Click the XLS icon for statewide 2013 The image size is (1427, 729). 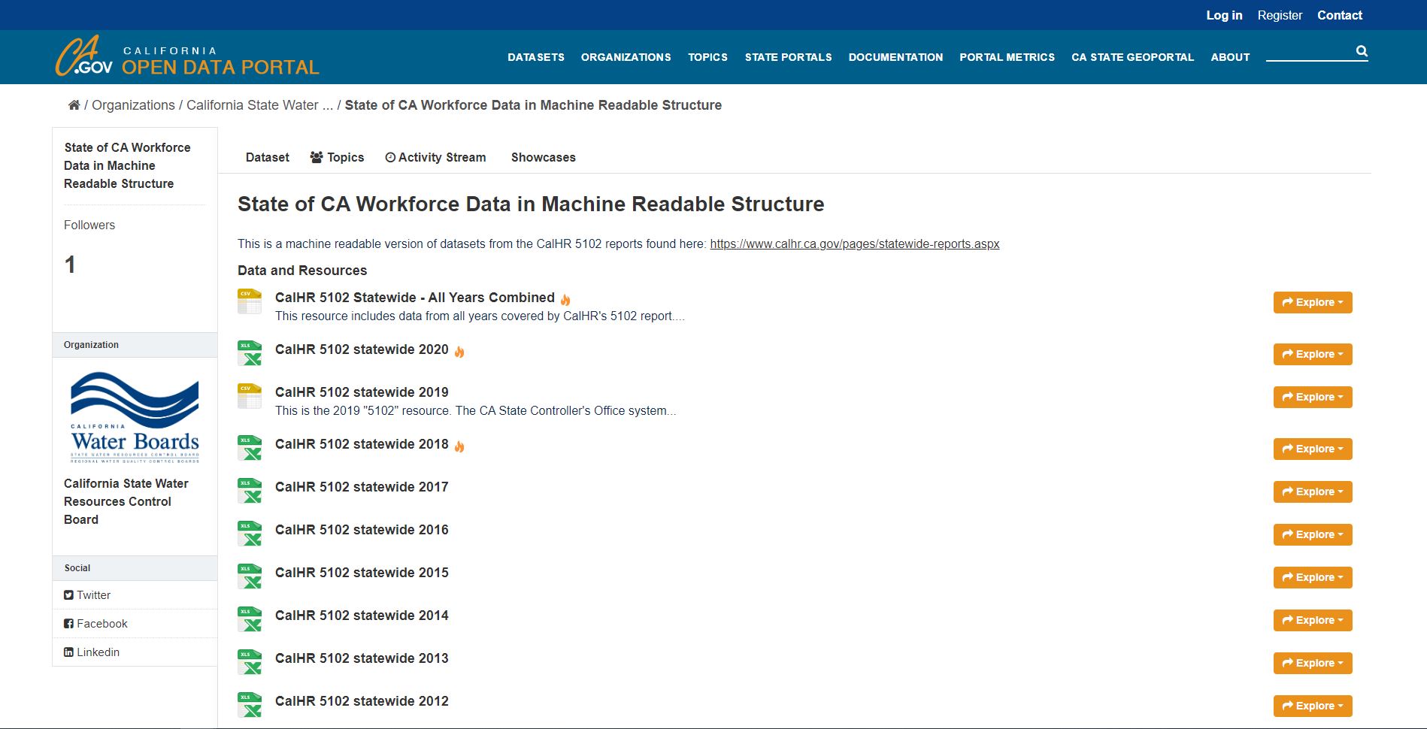[x=250, y=662]
